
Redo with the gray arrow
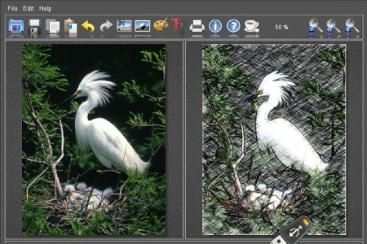tap(106, 26)
